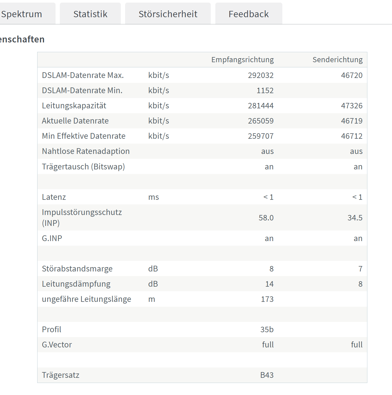Click the Empfangsrichtung column header
This screenshot has width=392, height=395.
(x=242, y=60)
